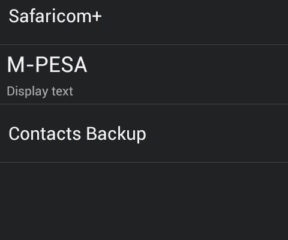Pick the Contacts Backup entry in list

pos(144,133)
